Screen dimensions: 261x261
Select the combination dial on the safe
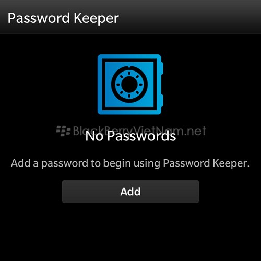(129, 84)
